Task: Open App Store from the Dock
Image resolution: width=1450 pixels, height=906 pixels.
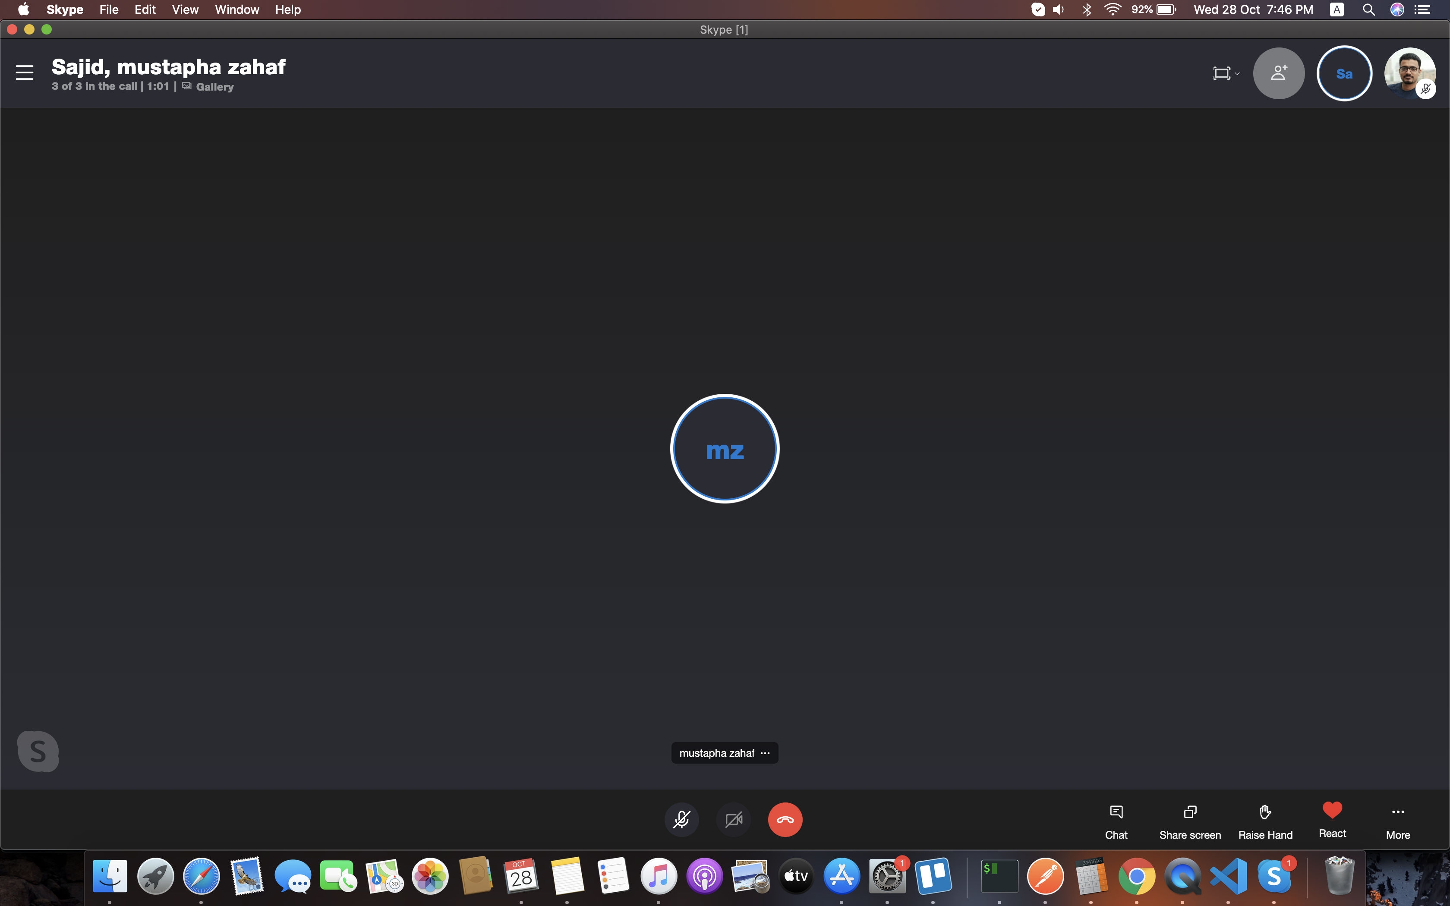Action: (x=842, y=876)
